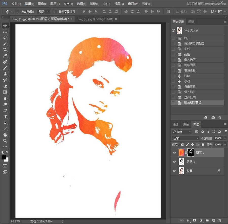The width and height of the screenshot is (228, 224).
Task: Enable the 自动选择 checkbox
Action: [18, 12]
